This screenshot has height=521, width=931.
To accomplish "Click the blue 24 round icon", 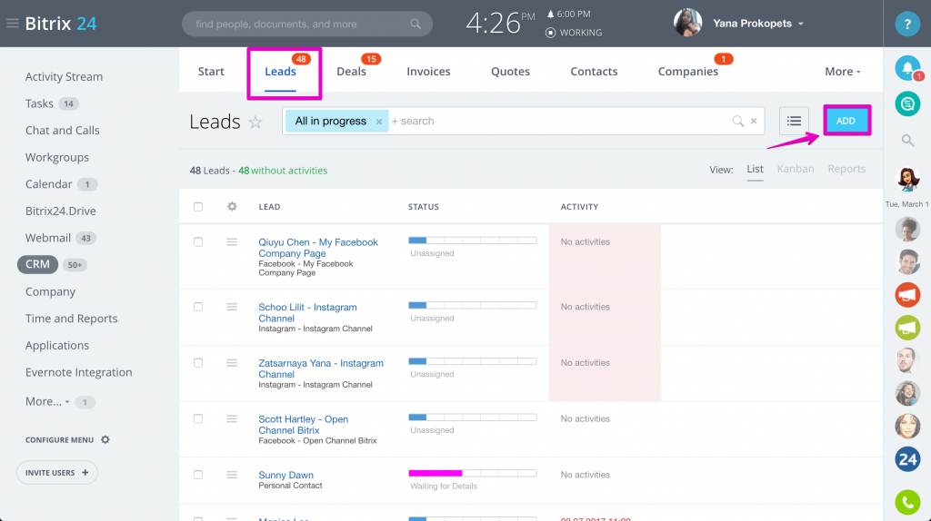I will 907,459.
